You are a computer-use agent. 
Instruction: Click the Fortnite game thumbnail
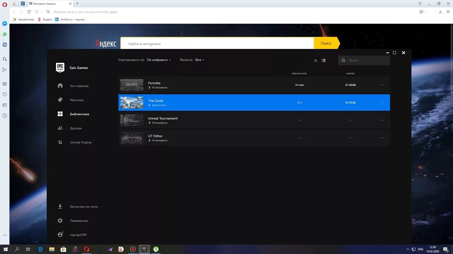[132, 85]
